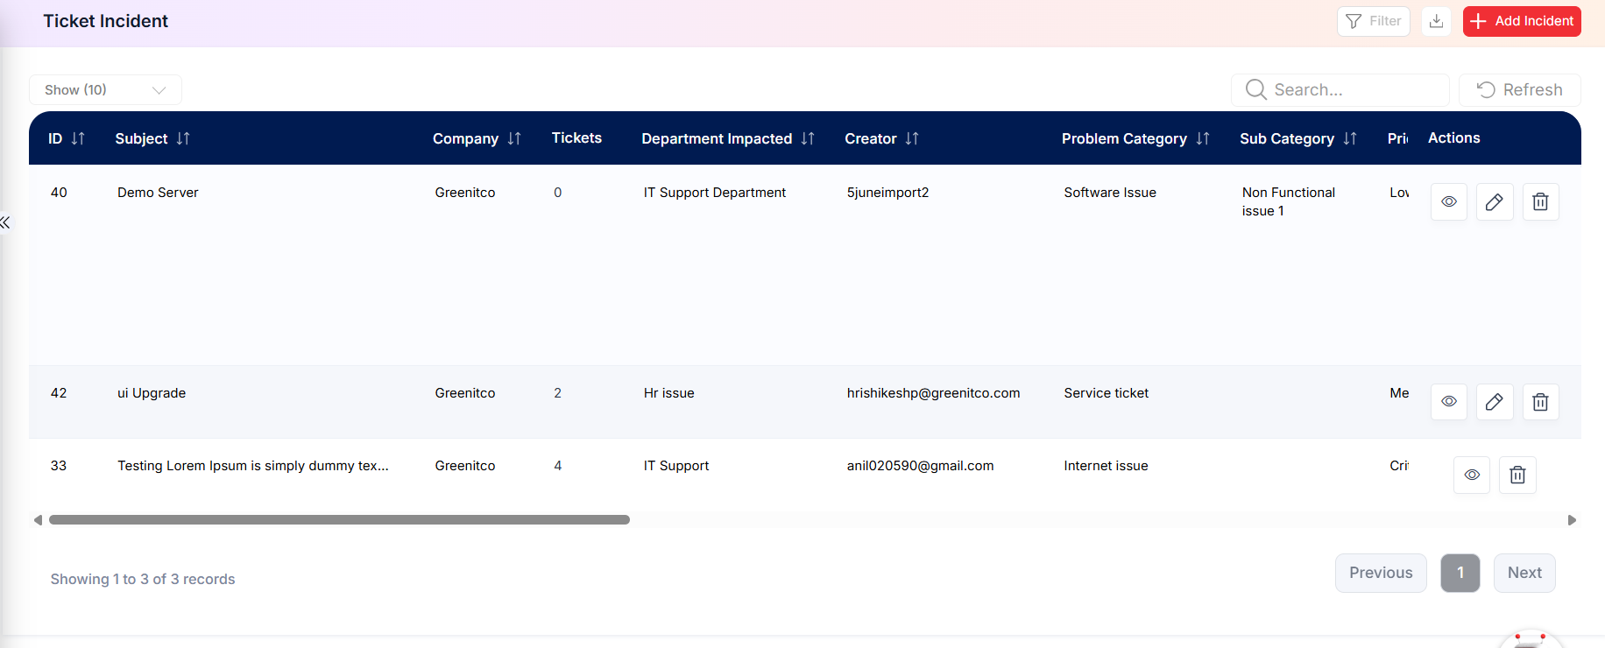Screen dimensions: 1605x648
Task: Go to the Previous page
Action: 1381,573
